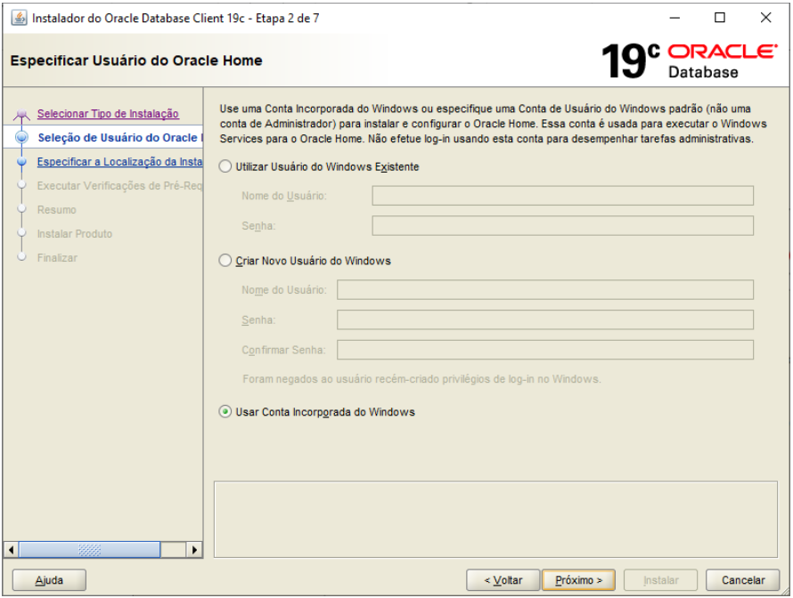Cancel the installation with Cancelar button

coord(743,580)
